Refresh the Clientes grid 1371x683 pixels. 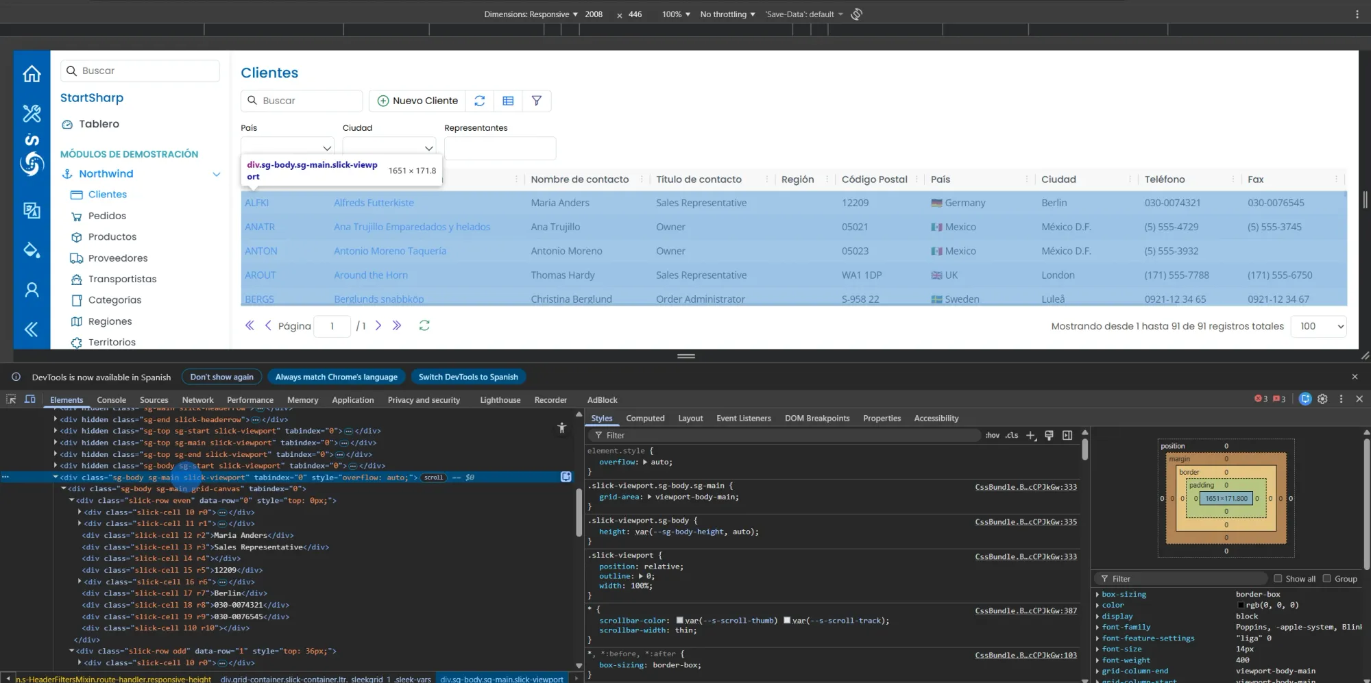pyautogui.click(x=480, y=101)
